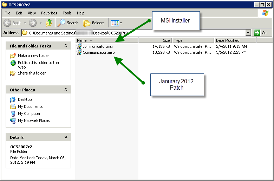Collapse the File and Folder Tasks panel

(66, 46)
